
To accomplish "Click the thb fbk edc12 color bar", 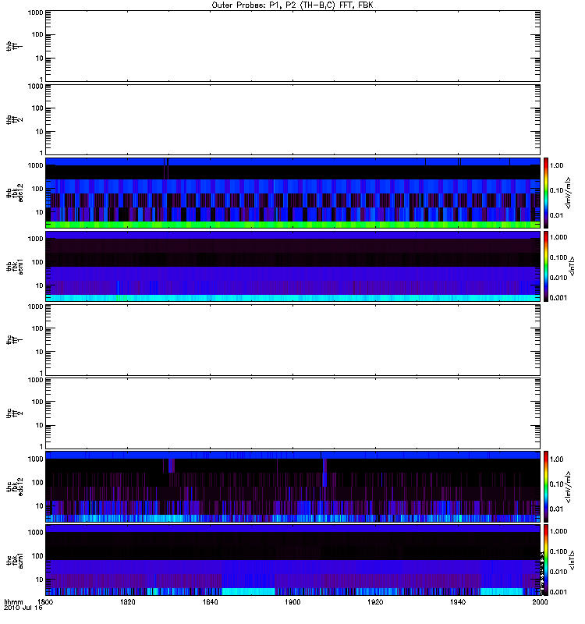I will pos(546,193).
